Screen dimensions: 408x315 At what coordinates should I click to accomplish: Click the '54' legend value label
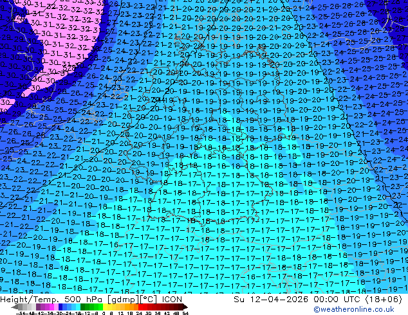185,314
